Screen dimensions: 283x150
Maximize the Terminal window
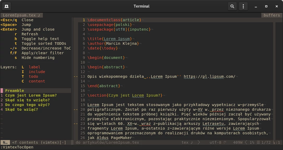click(x=266, y=6)
